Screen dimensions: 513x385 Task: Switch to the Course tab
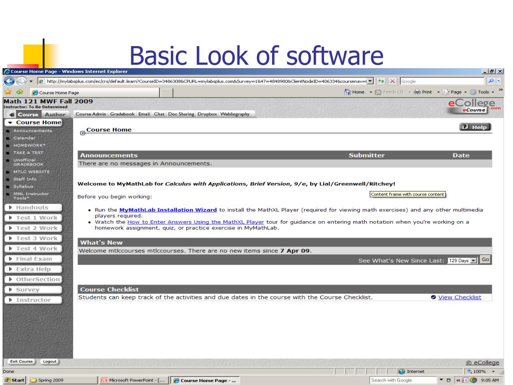[x=28, y=115]
